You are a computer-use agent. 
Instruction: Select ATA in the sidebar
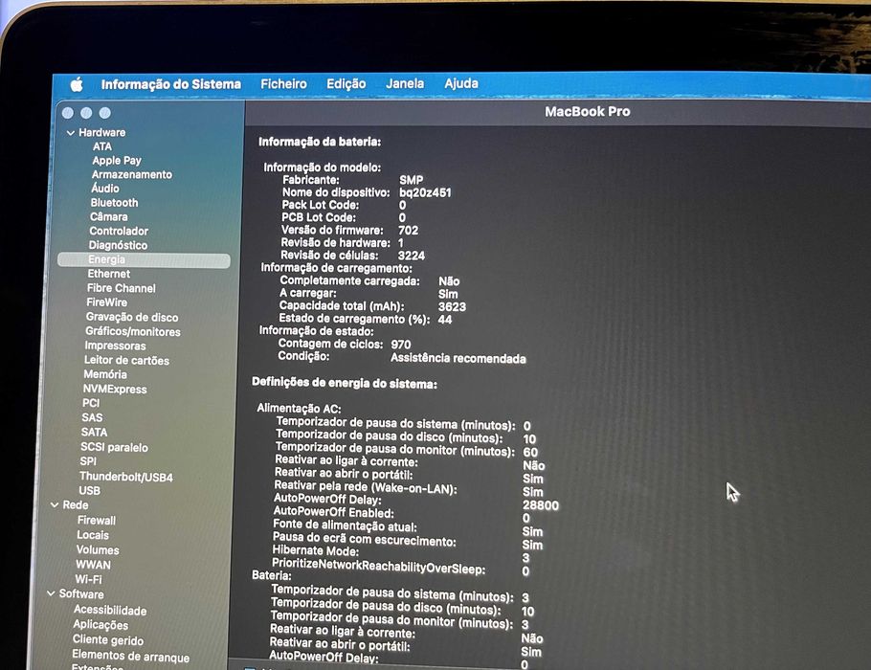coord(102,146)
